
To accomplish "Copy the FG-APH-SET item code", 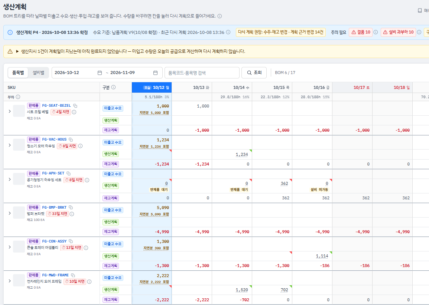I will click(x=69, y=173).
